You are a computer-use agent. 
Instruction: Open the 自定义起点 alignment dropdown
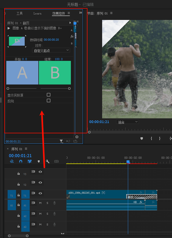click(51, 50)
